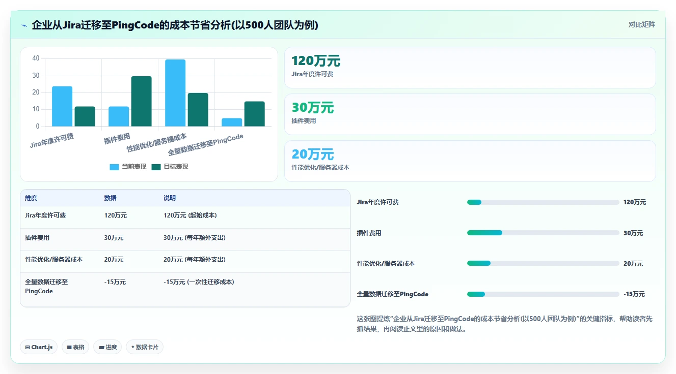This screenshot has width=676, height=374.
Task: Click the 全量数据迁移至PingCode progress bar
Action: [x=543, y=294]
